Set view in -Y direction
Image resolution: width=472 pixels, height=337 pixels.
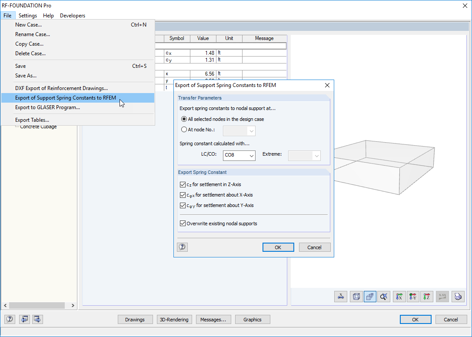click(413, 297)
